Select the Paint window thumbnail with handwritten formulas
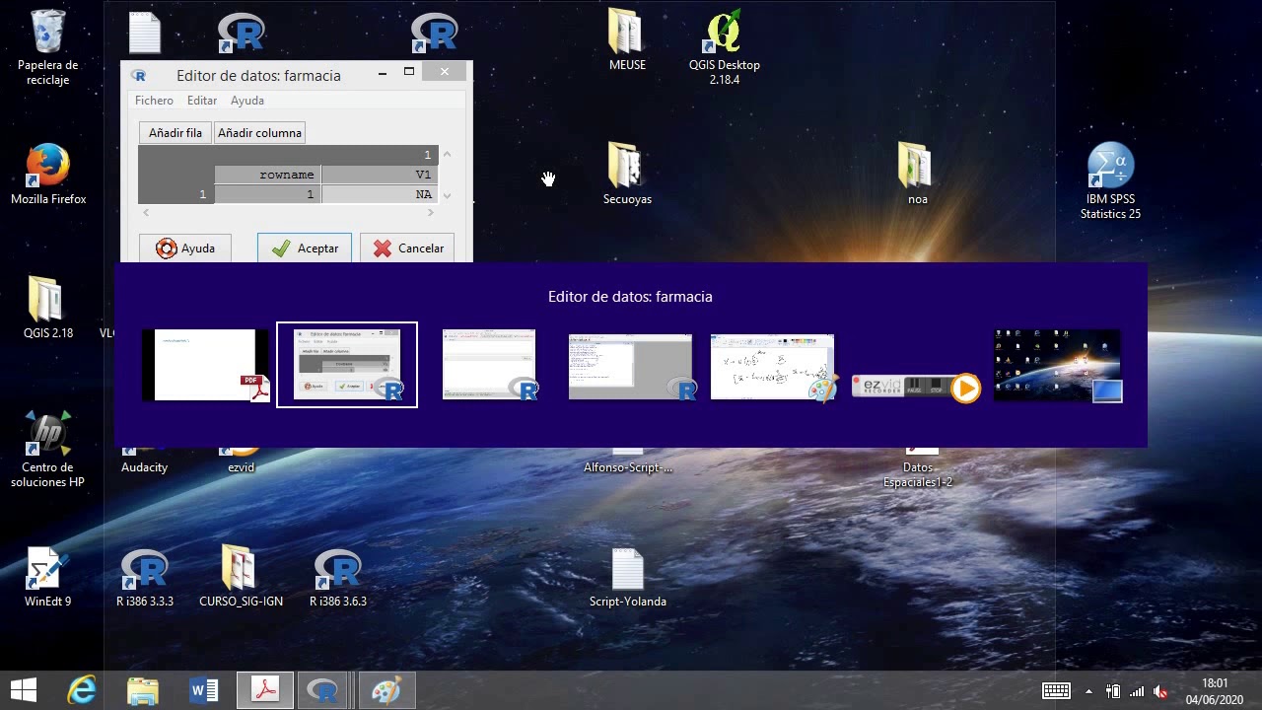The image size is (1262, 710). [773, 367]
